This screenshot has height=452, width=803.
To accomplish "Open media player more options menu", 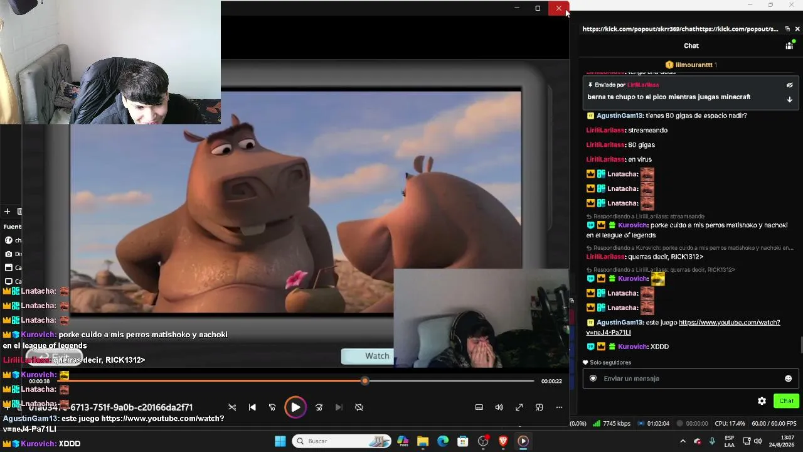I will coord(560,407).
